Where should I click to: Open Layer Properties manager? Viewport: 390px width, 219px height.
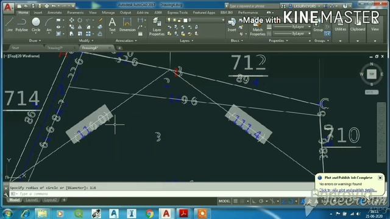coord(157,26)
